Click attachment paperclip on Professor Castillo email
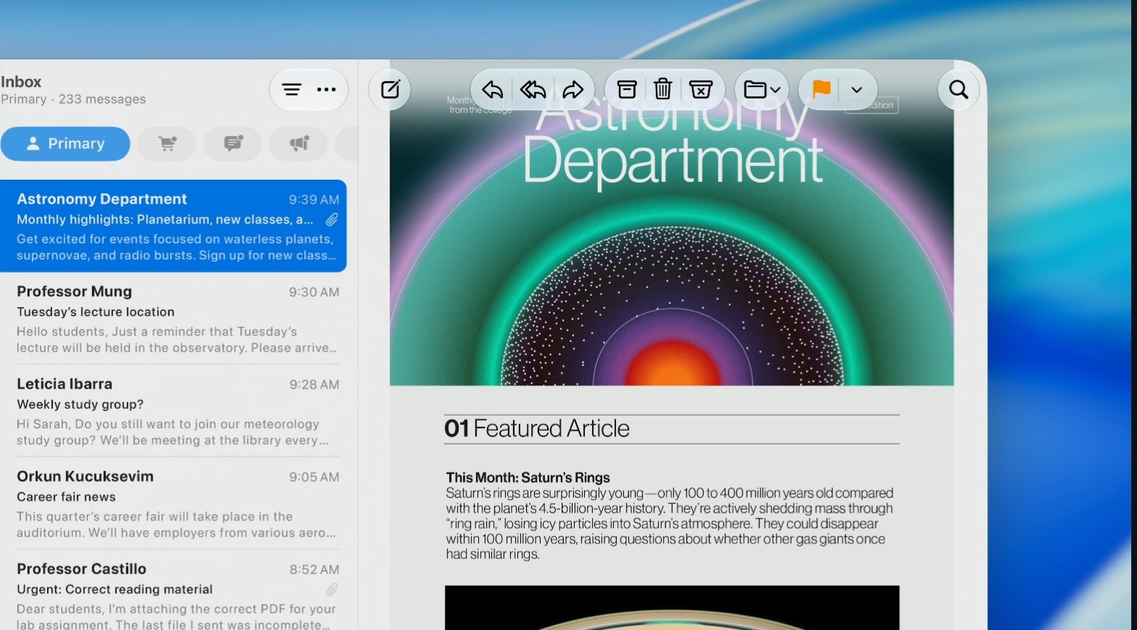The height and width of the screenshot is (630, 1137). click(332, 589)
